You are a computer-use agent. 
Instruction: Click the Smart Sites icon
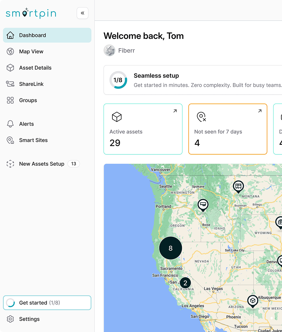pos(10,140)
